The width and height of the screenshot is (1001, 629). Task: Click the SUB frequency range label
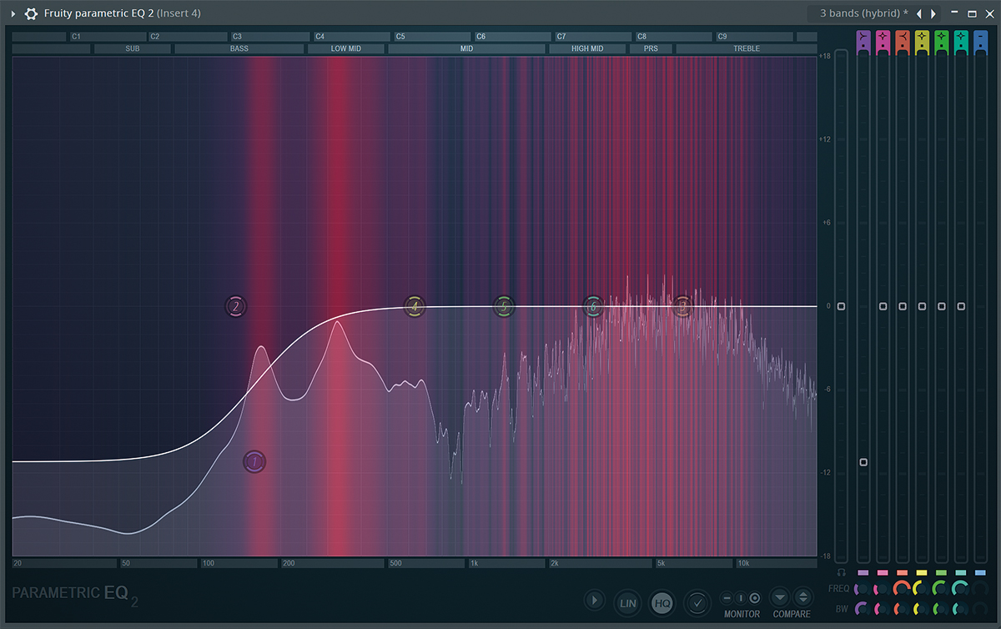click(x=133, y=49)
